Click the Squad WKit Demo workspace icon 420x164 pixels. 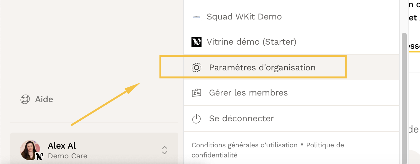(196, 17)
